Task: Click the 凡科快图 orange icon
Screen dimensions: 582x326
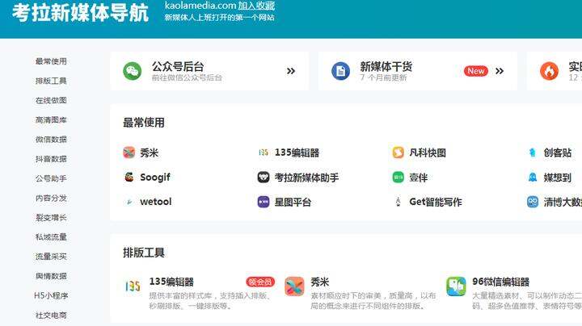Action: (398, 153)
